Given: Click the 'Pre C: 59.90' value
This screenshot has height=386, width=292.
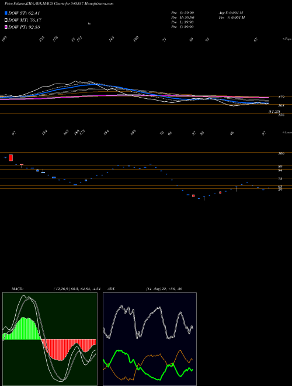Looking at the screenshot, I should pyautogui.click(x=183, y=27).
